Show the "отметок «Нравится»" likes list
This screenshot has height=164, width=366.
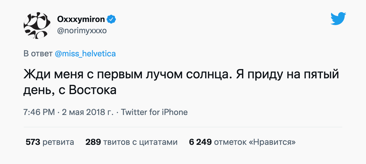tap(255, 142)
